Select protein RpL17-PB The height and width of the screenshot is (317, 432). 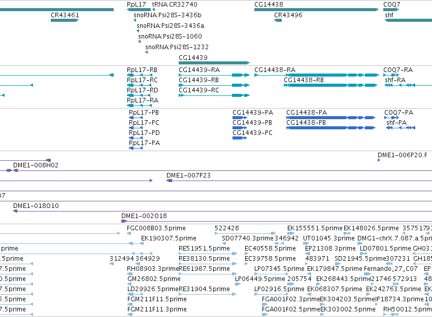[144, 113]
